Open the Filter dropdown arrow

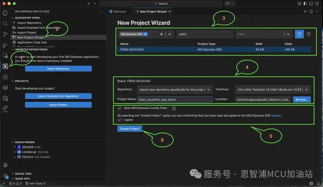[x=288, y=34]
